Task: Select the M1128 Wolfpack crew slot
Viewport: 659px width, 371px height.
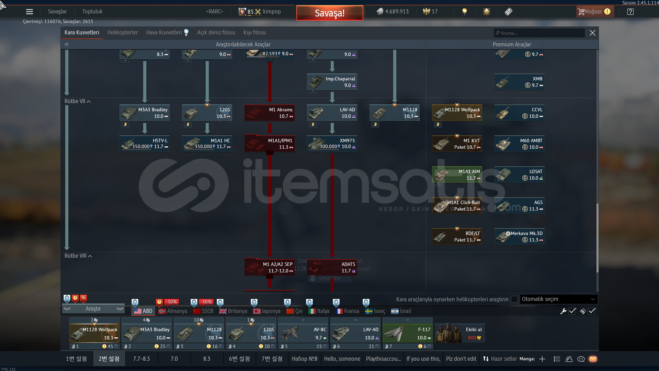Action: click(94, 333)
